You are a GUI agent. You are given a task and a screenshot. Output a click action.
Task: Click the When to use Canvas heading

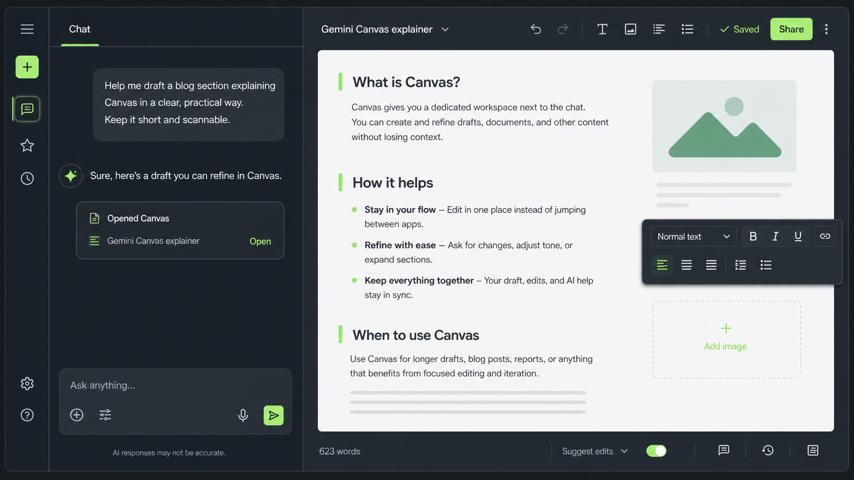coord(415,335)
